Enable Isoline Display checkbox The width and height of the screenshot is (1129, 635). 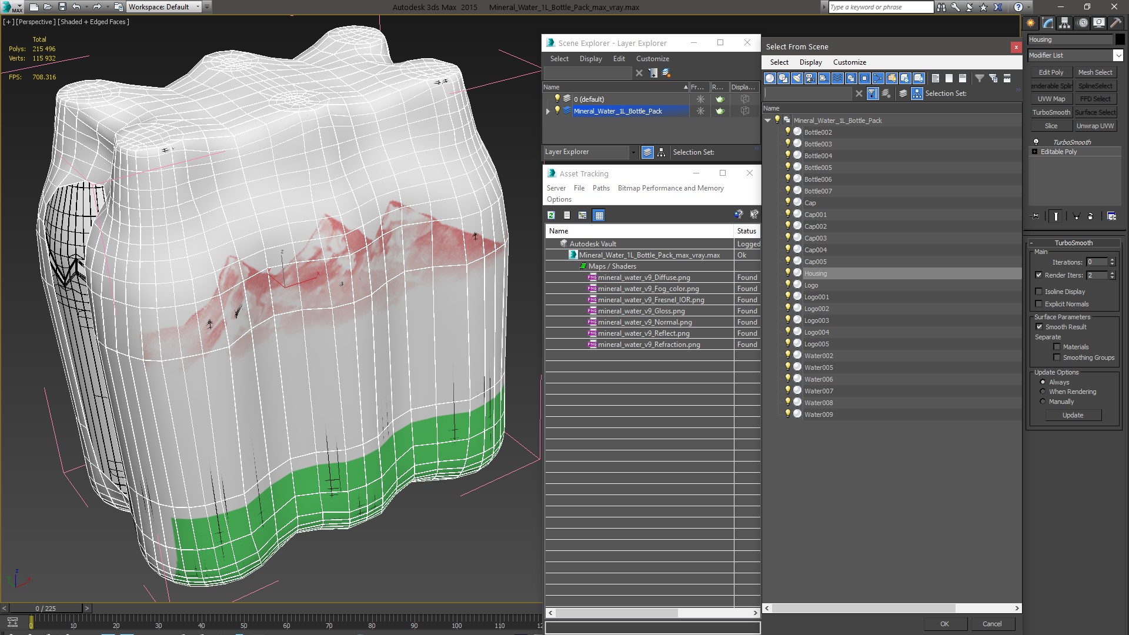(1038, 292)
